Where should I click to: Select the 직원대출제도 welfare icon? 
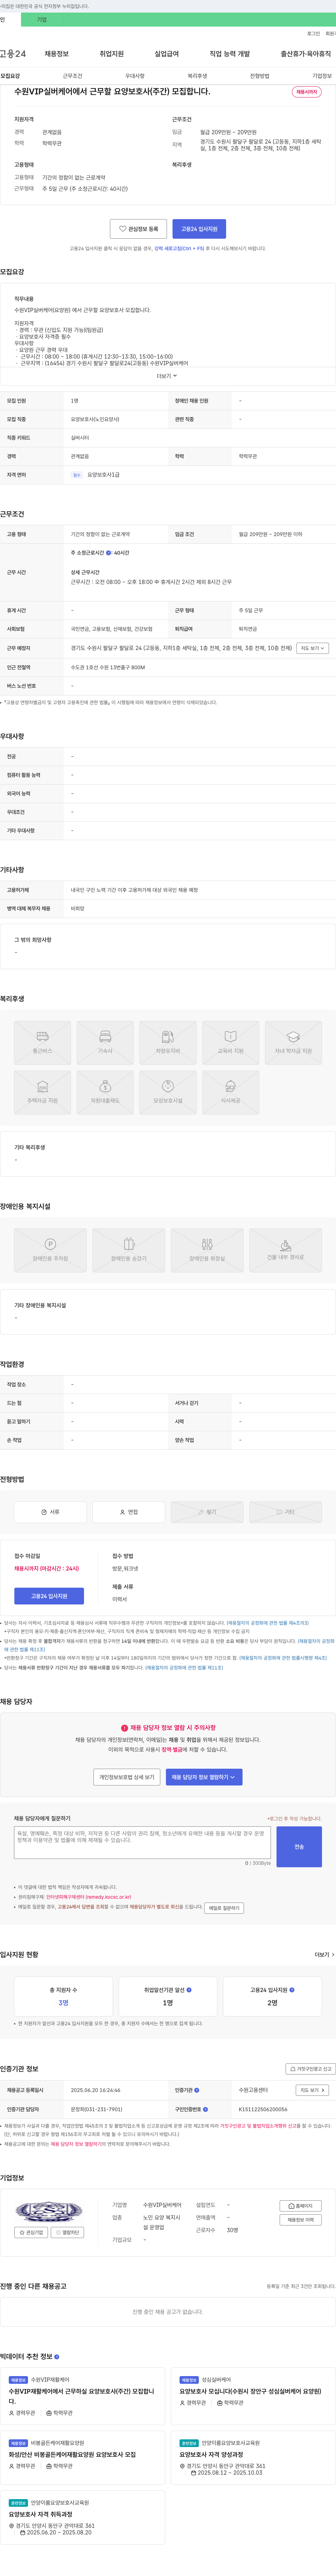coord(105,1086)
